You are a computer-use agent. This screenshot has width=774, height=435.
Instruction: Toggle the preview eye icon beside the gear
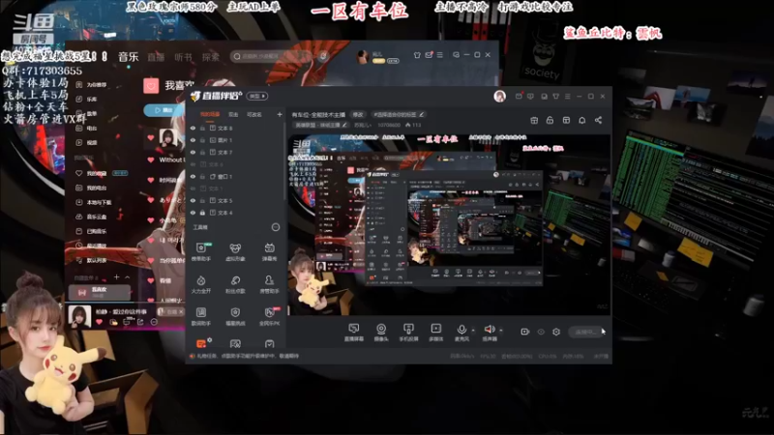click(x=541, y=332)
